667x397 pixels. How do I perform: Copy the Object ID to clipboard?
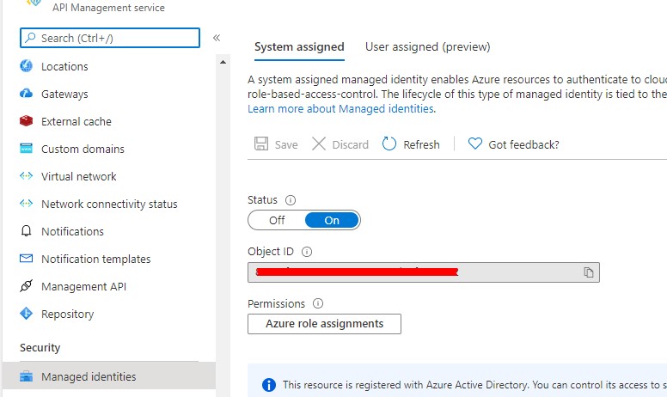pos(589,272)
